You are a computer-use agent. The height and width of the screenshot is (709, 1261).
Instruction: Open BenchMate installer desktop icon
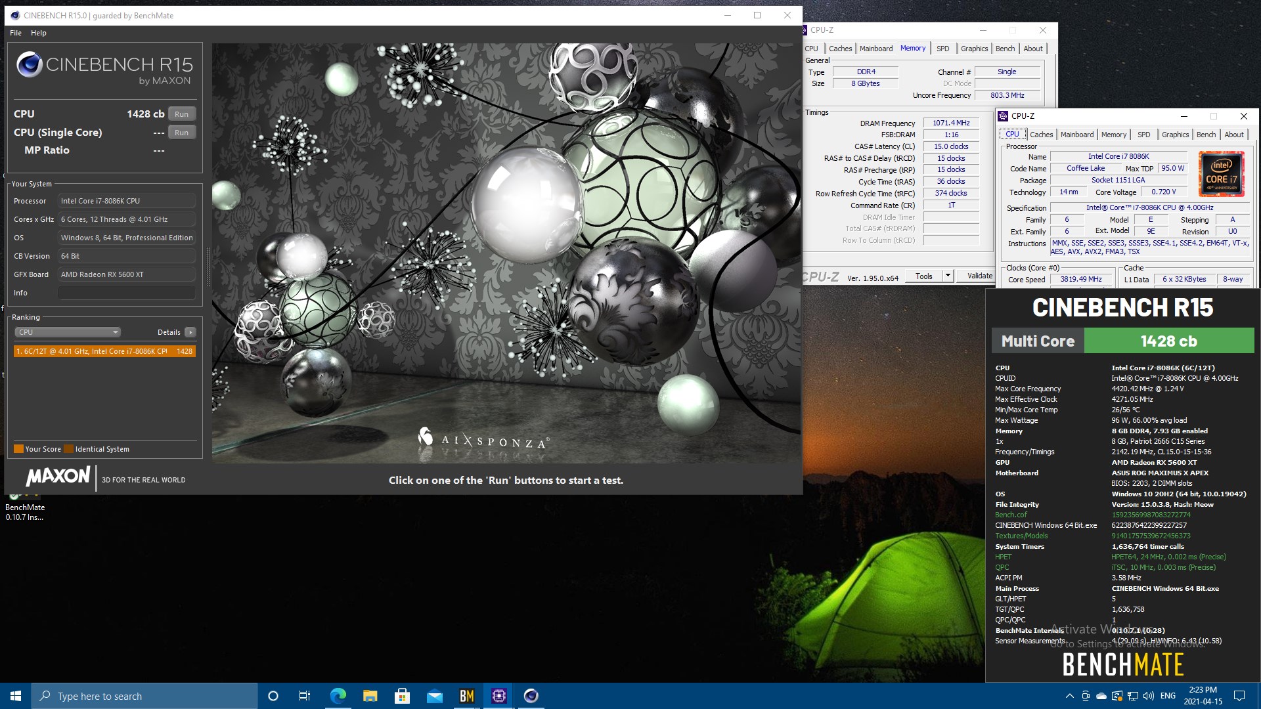point(25,507)
